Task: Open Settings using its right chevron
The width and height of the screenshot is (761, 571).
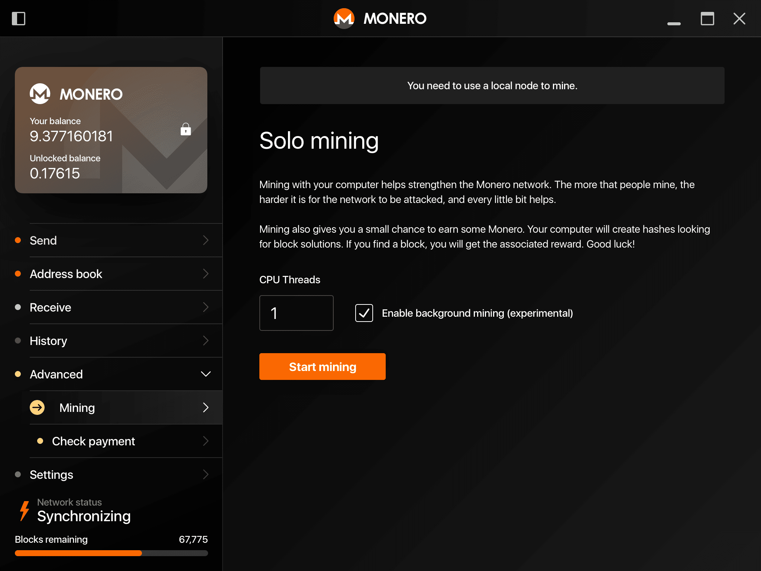Action: pyautogui.click(x=205, y=475)
